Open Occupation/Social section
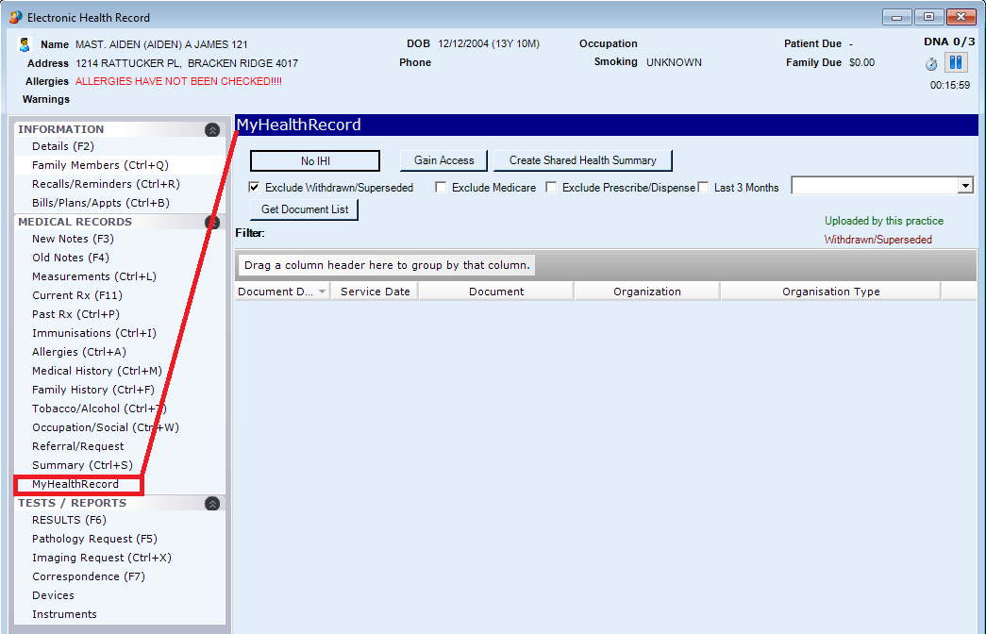This screenshot has height=634, width=986. 106,427
